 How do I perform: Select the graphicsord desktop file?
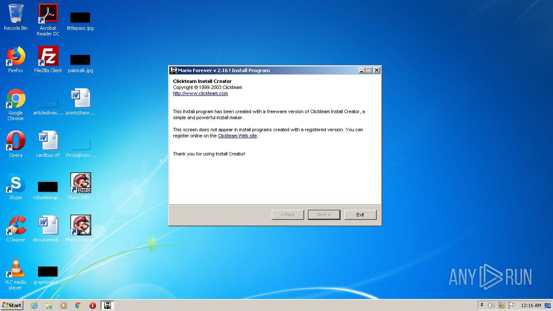[48, 275]
